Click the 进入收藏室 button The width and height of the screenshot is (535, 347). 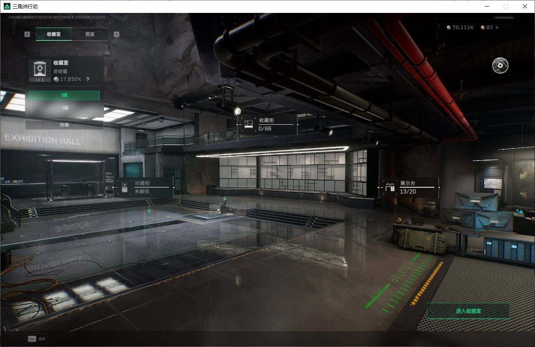469,311
